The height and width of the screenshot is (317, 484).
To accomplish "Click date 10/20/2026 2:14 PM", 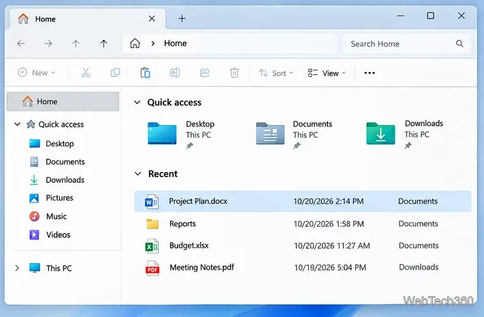I will (x=329, y=201).
